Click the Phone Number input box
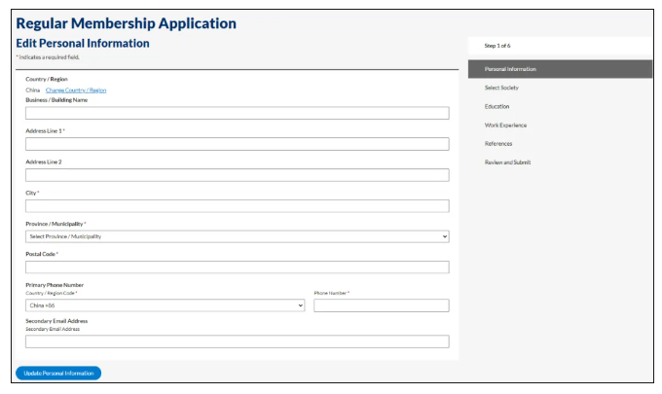 tap(381, 305)
